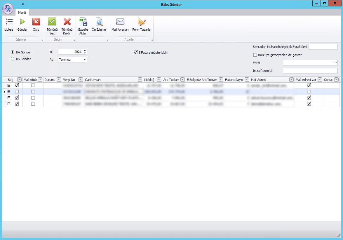Export grid with Excel'e Aktar icon
Viewport: 343px width, 240px height.
tap(83, 22)
